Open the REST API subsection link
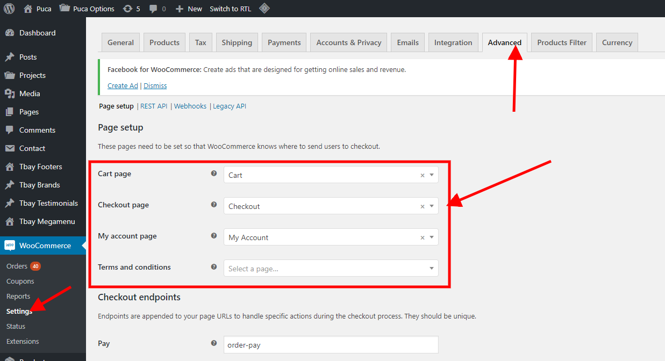The image size is (665, 361). coord(154,106)
